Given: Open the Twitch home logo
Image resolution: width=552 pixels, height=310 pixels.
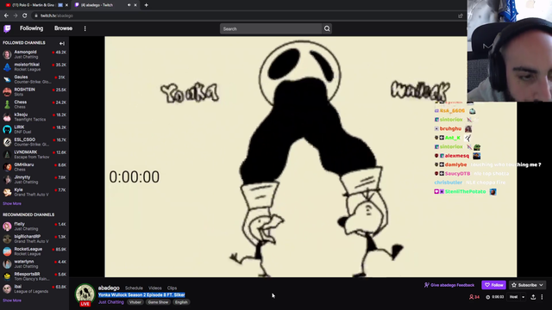Looking at the screenshot, I should (x=7, y=28).
